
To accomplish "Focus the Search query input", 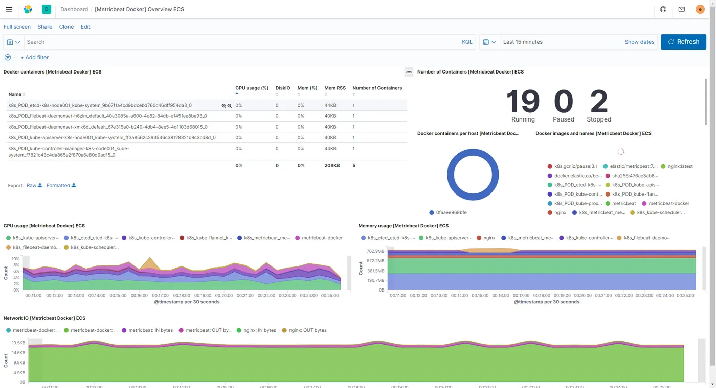I will [x=241, y=42].
